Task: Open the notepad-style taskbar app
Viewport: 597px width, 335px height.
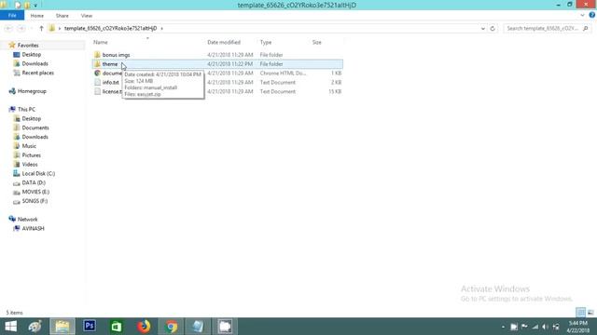Action: tap(198, 327)
